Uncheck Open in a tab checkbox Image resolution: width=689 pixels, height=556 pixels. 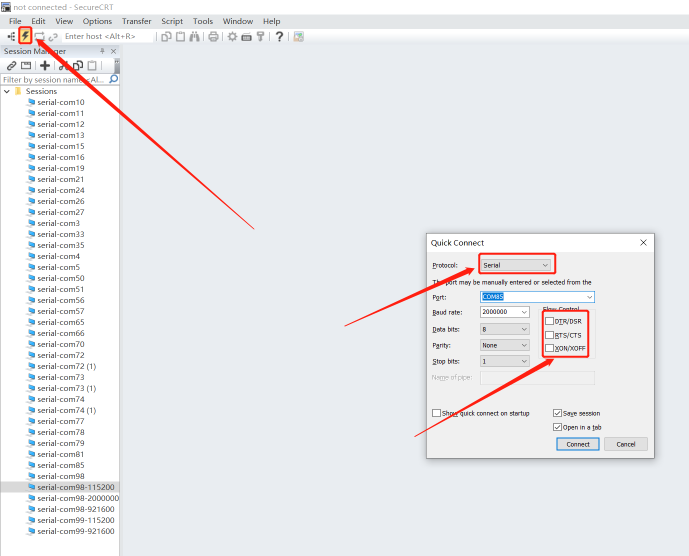tap(557, 427)
